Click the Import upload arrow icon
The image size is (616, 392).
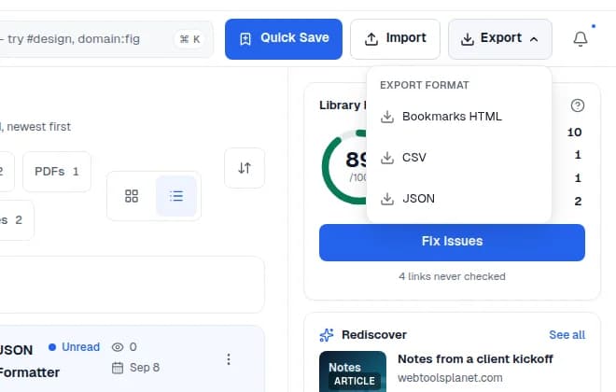pos(371,39)
